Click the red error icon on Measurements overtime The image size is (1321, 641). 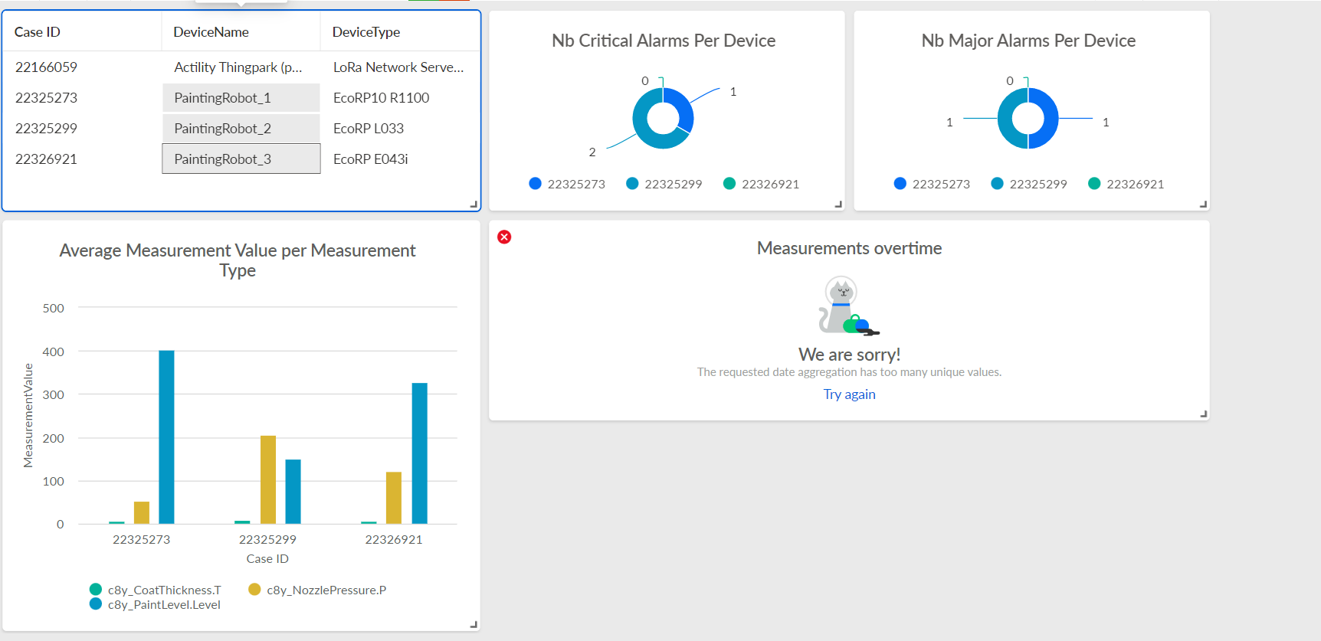[504, 237]
